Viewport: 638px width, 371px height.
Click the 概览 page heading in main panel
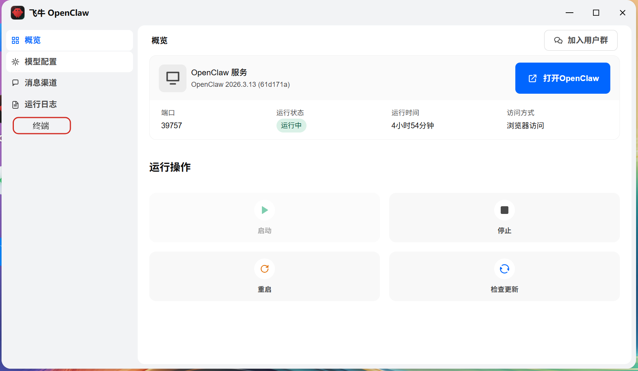tap(160, 41)
